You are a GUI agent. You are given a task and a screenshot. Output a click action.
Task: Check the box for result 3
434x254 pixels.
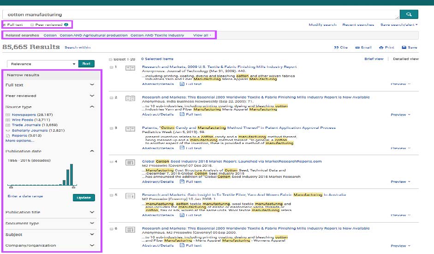point(111,128)
